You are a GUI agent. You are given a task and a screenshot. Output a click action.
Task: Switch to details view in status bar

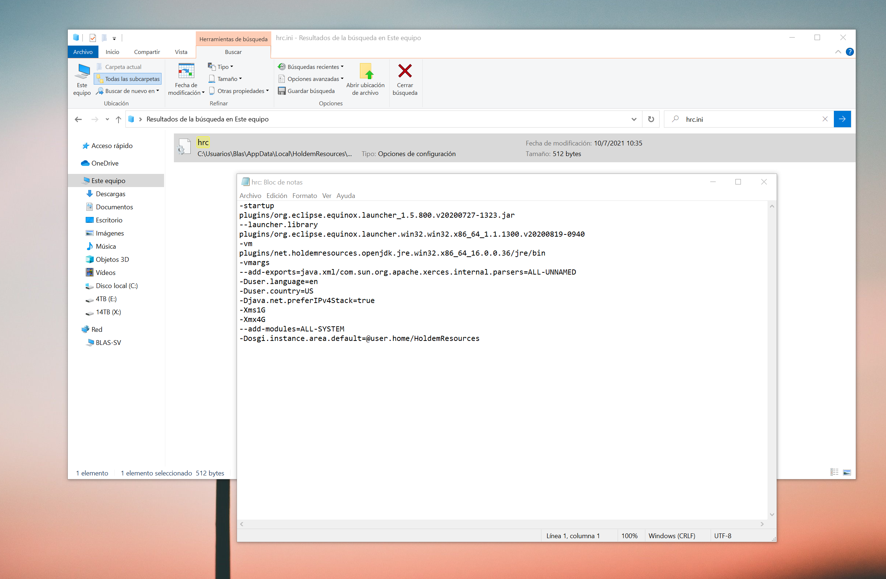[x=834, y=473]
